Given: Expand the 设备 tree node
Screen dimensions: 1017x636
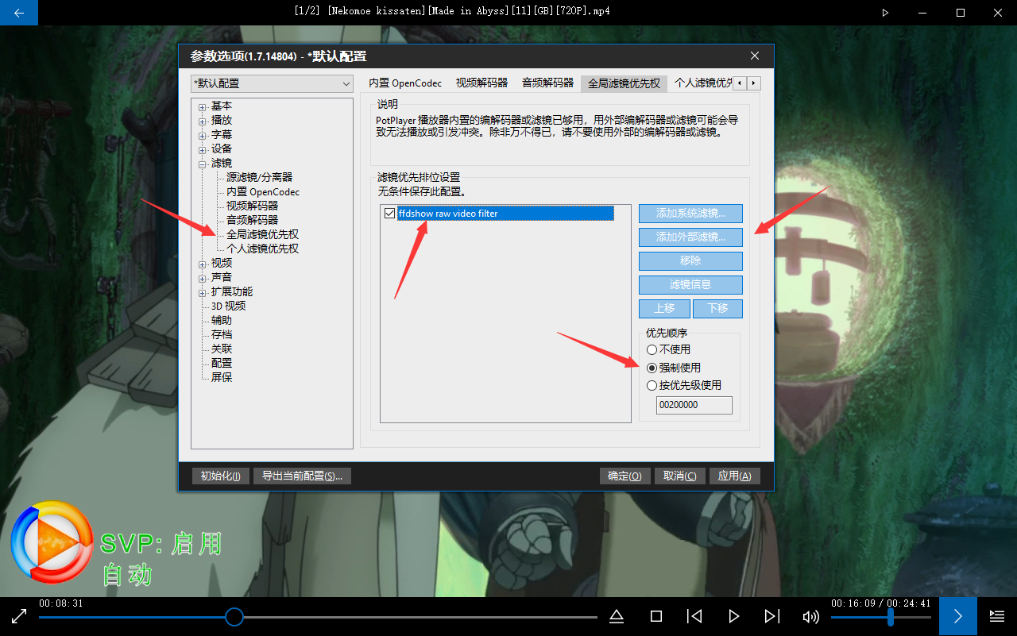Looking at the screenshot, I should point(203,149).
